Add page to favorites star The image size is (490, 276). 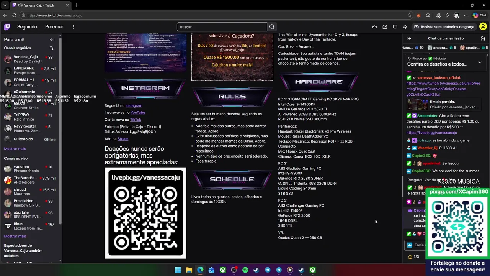click(409, 15)
